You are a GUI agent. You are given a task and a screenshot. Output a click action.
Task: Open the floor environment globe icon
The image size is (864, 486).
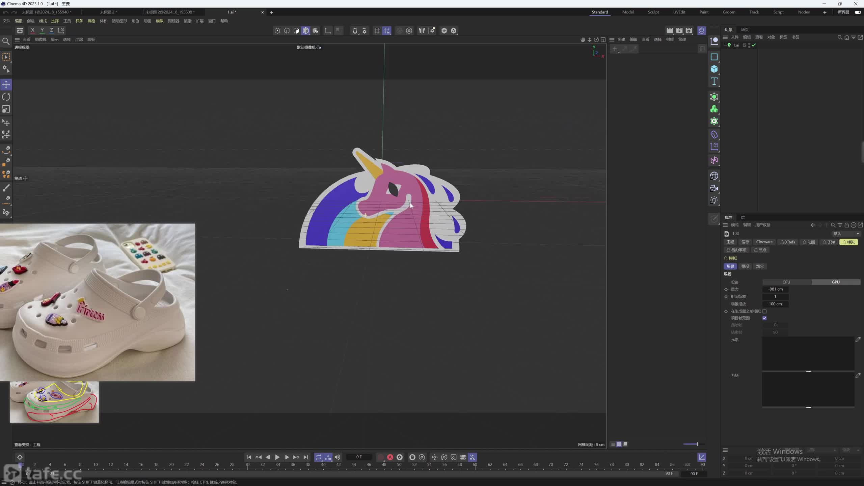(x=714, y=176)
